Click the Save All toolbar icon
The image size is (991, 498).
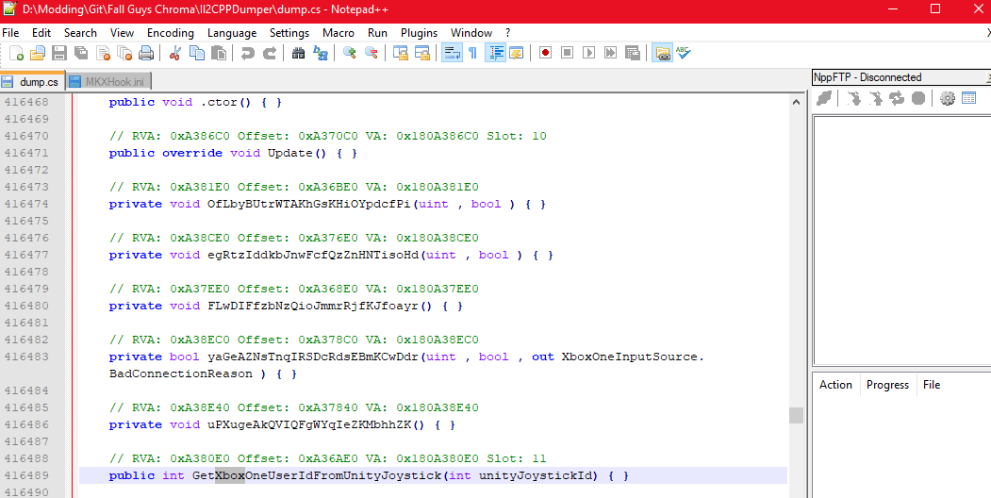coord(81,54)
